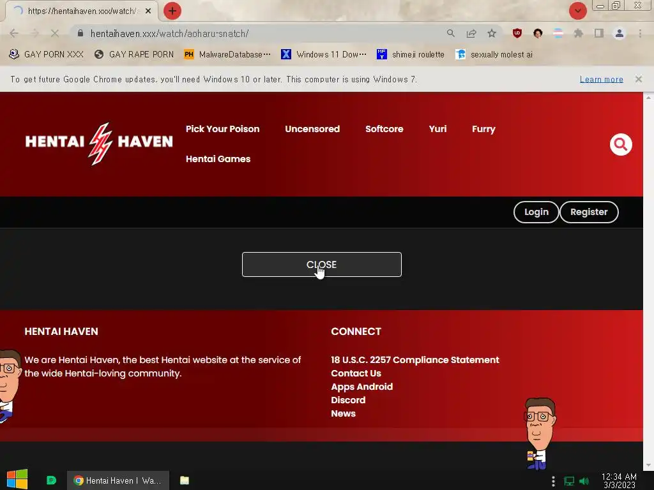Open the MalwareDatabase bookmark
Screen dimensions: 654x490
click(227, 54)
